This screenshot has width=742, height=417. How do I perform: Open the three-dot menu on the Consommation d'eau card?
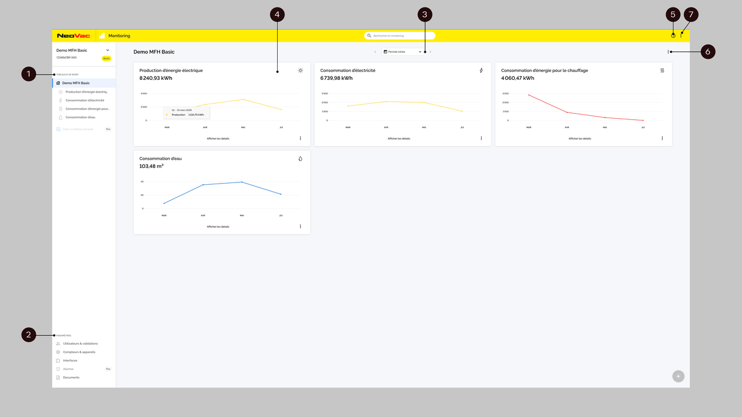click(x=300, y=226)
